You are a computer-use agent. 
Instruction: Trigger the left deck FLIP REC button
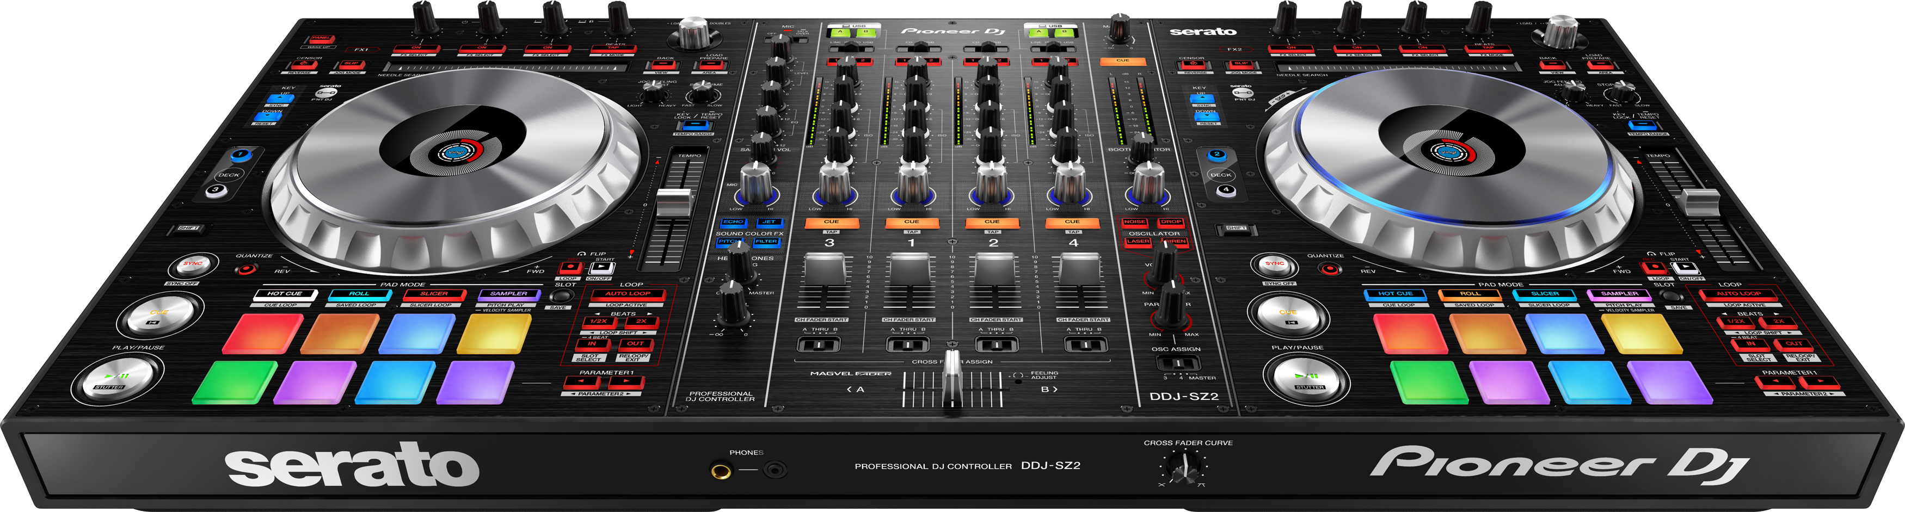tap(570, 268)
